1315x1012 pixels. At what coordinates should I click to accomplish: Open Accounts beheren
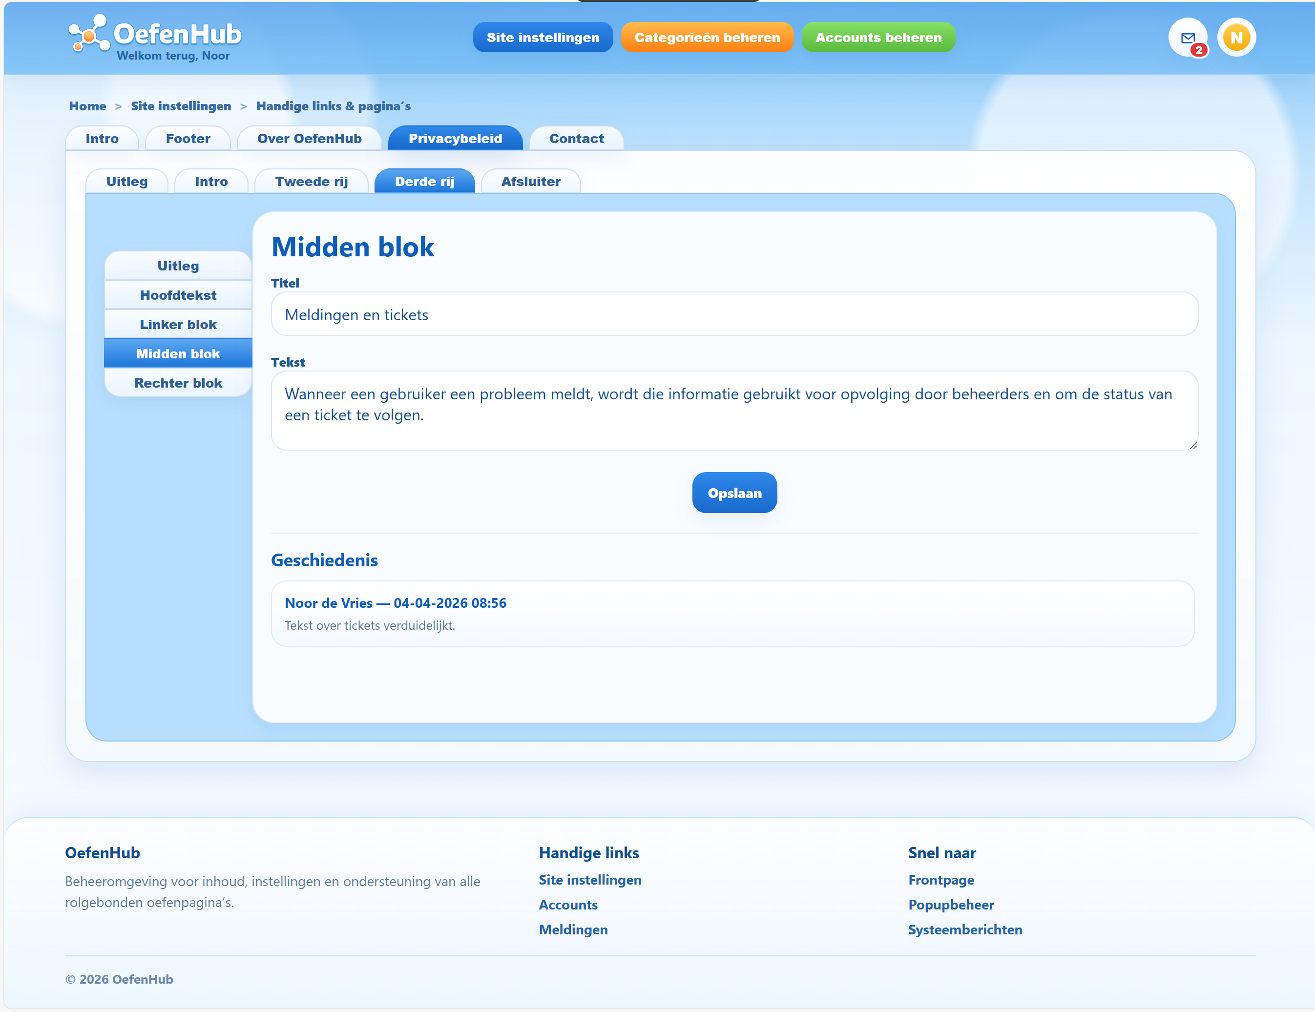pyautogui.click(x=878, y=37)
